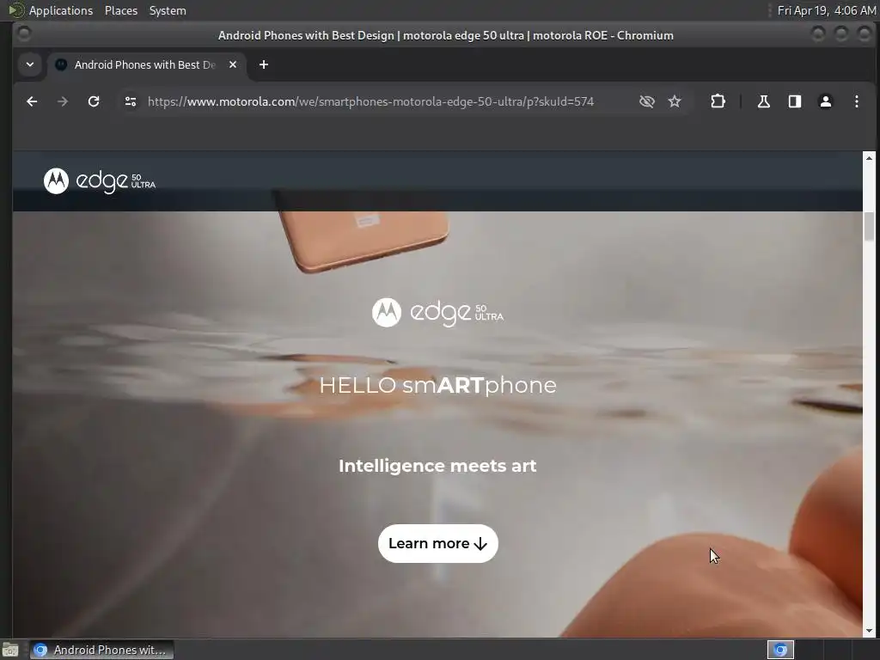Open the Chromium three-dot menu
880x660 pixels.
click(857, 101)
